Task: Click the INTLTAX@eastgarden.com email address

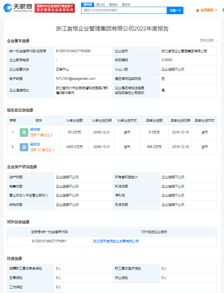Action: coord(76,79)
